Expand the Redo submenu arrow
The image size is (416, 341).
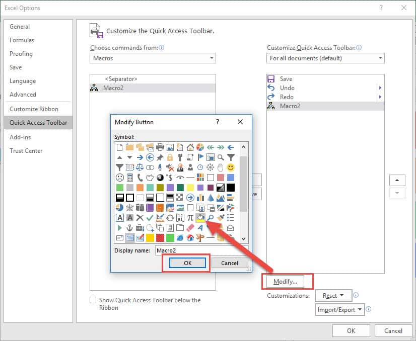click(380, 97)
